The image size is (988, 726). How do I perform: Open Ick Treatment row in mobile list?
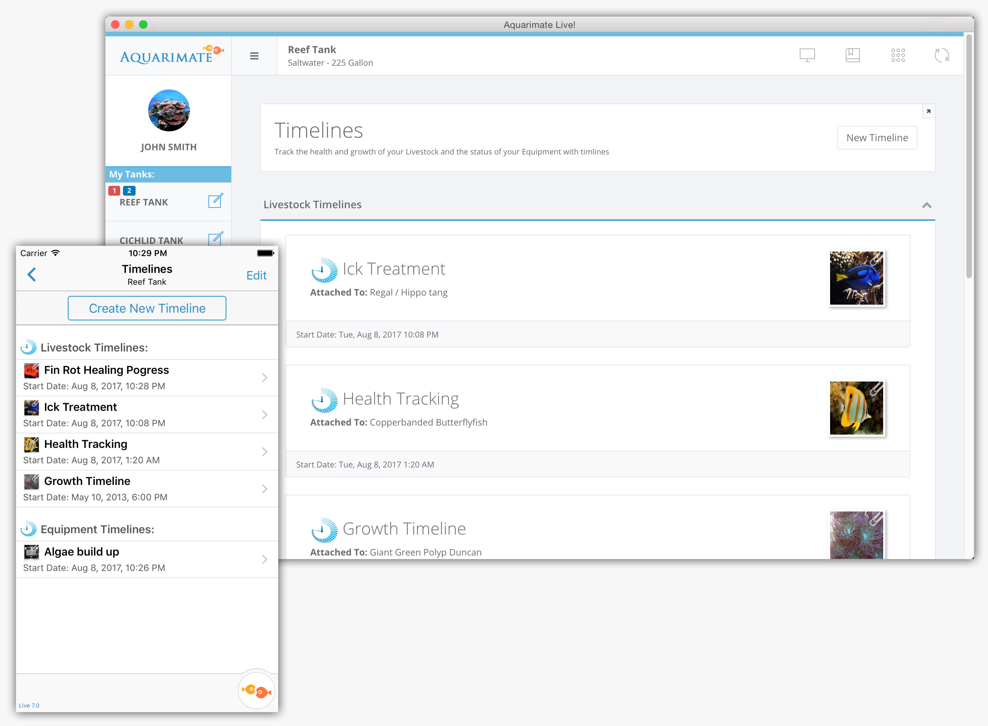147,414
